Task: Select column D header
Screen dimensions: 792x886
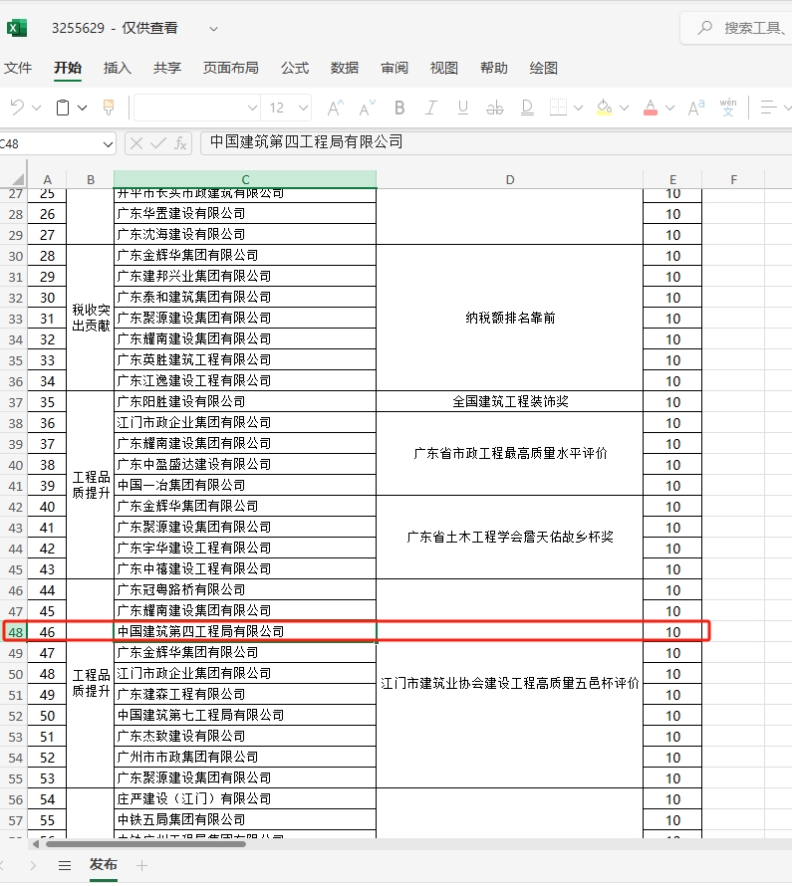Action: pos(510,179)
